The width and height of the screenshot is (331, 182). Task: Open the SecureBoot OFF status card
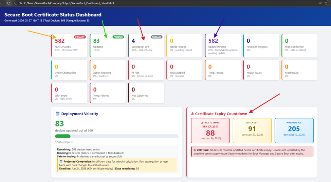(146, 45)
